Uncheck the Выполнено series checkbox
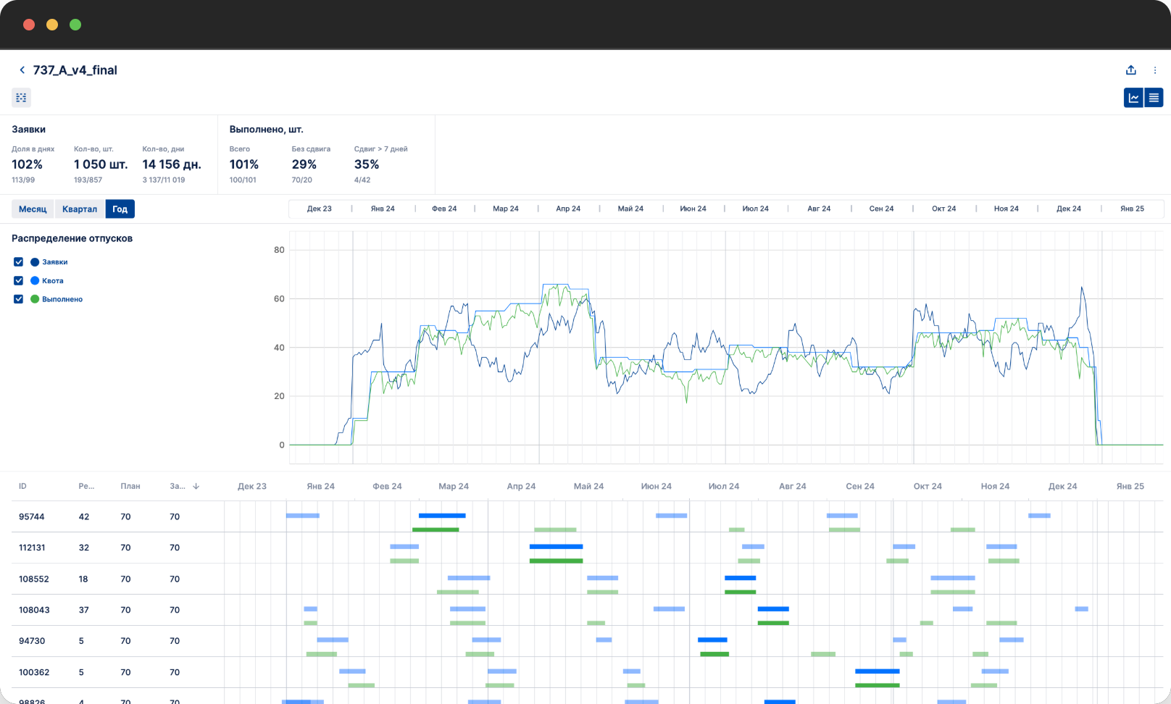Image resolution: width=1171 pixels, height=704 pixels. pos(19,298)
